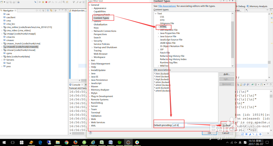Click the Add... file association button

(x=227, y=74)
